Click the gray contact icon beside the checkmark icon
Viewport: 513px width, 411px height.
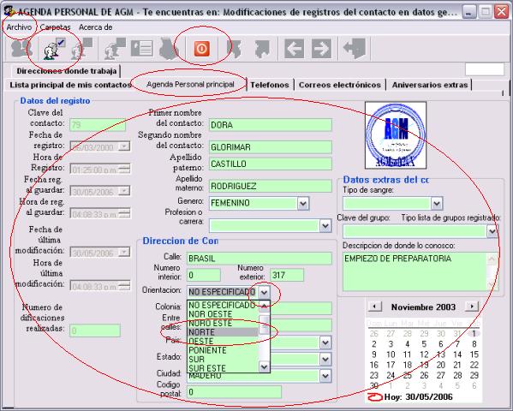[x=82, y=49]
